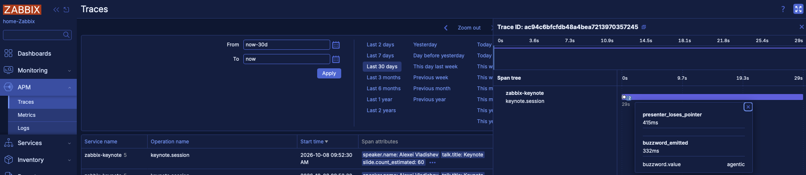The image size is (806, 175).
Task: Click talk.title: Keynote attribute tag
Action: 462,155
